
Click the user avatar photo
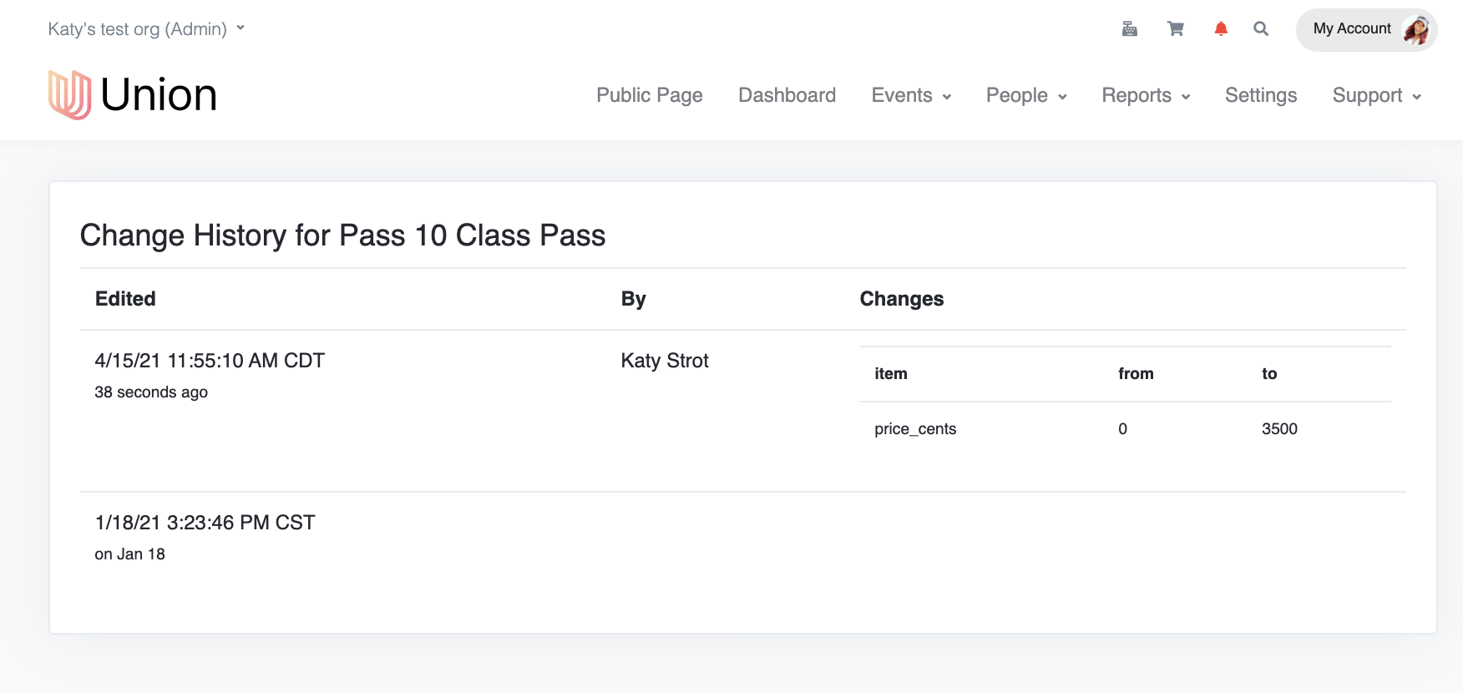(x=1416, y=30)
